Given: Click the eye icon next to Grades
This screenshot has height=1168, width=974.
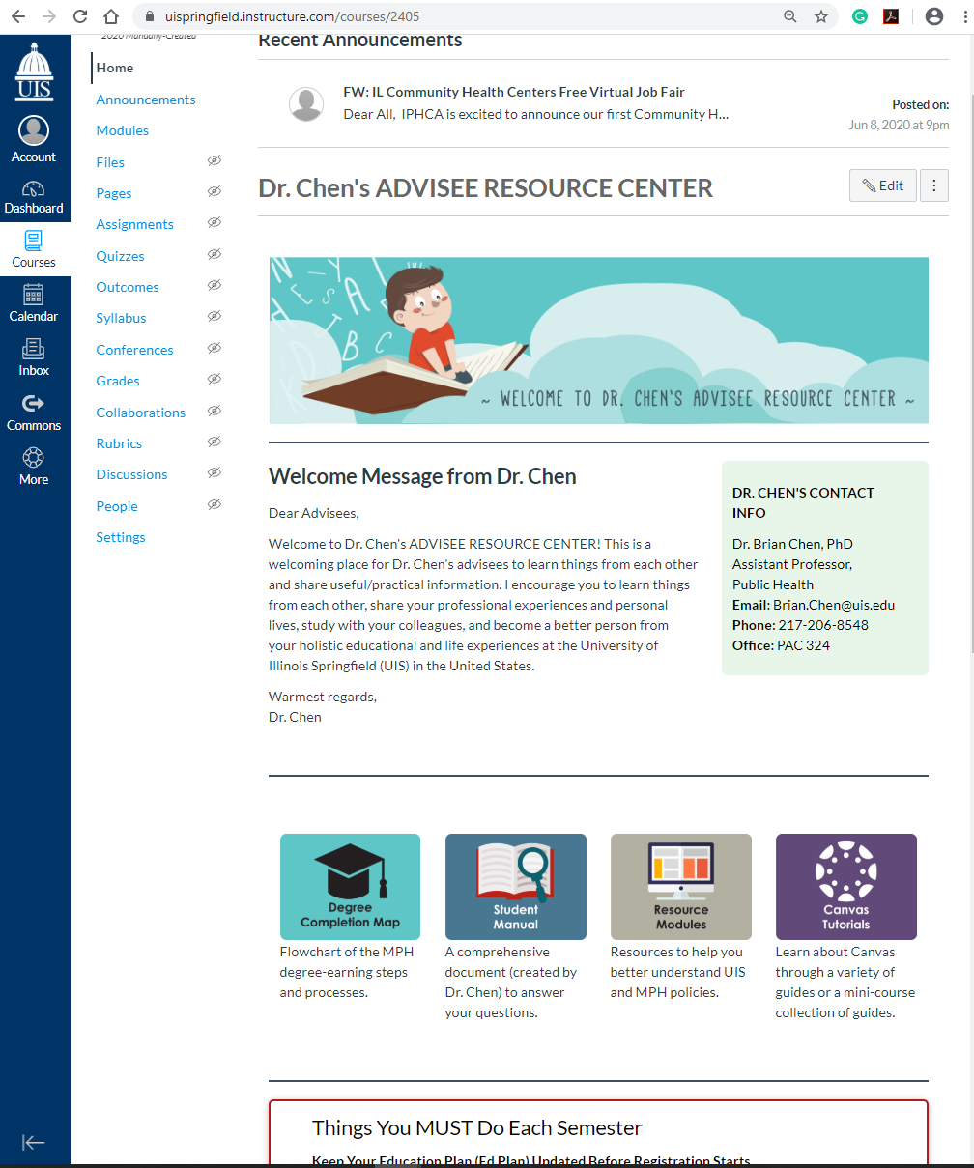Looking at the screenshot, I should pos(215,380).
